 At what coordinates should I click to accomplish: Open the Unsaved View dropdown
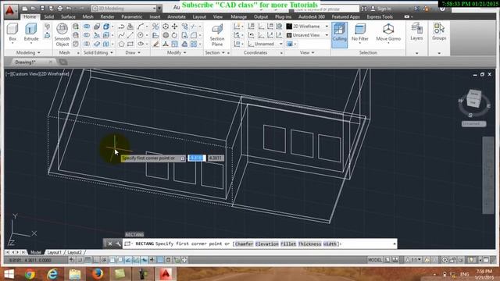point(308,35)
